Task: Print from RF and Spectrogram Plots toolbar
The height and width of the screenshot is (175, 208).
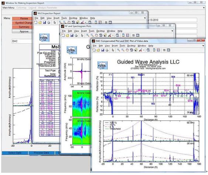Action: [76, 35]
